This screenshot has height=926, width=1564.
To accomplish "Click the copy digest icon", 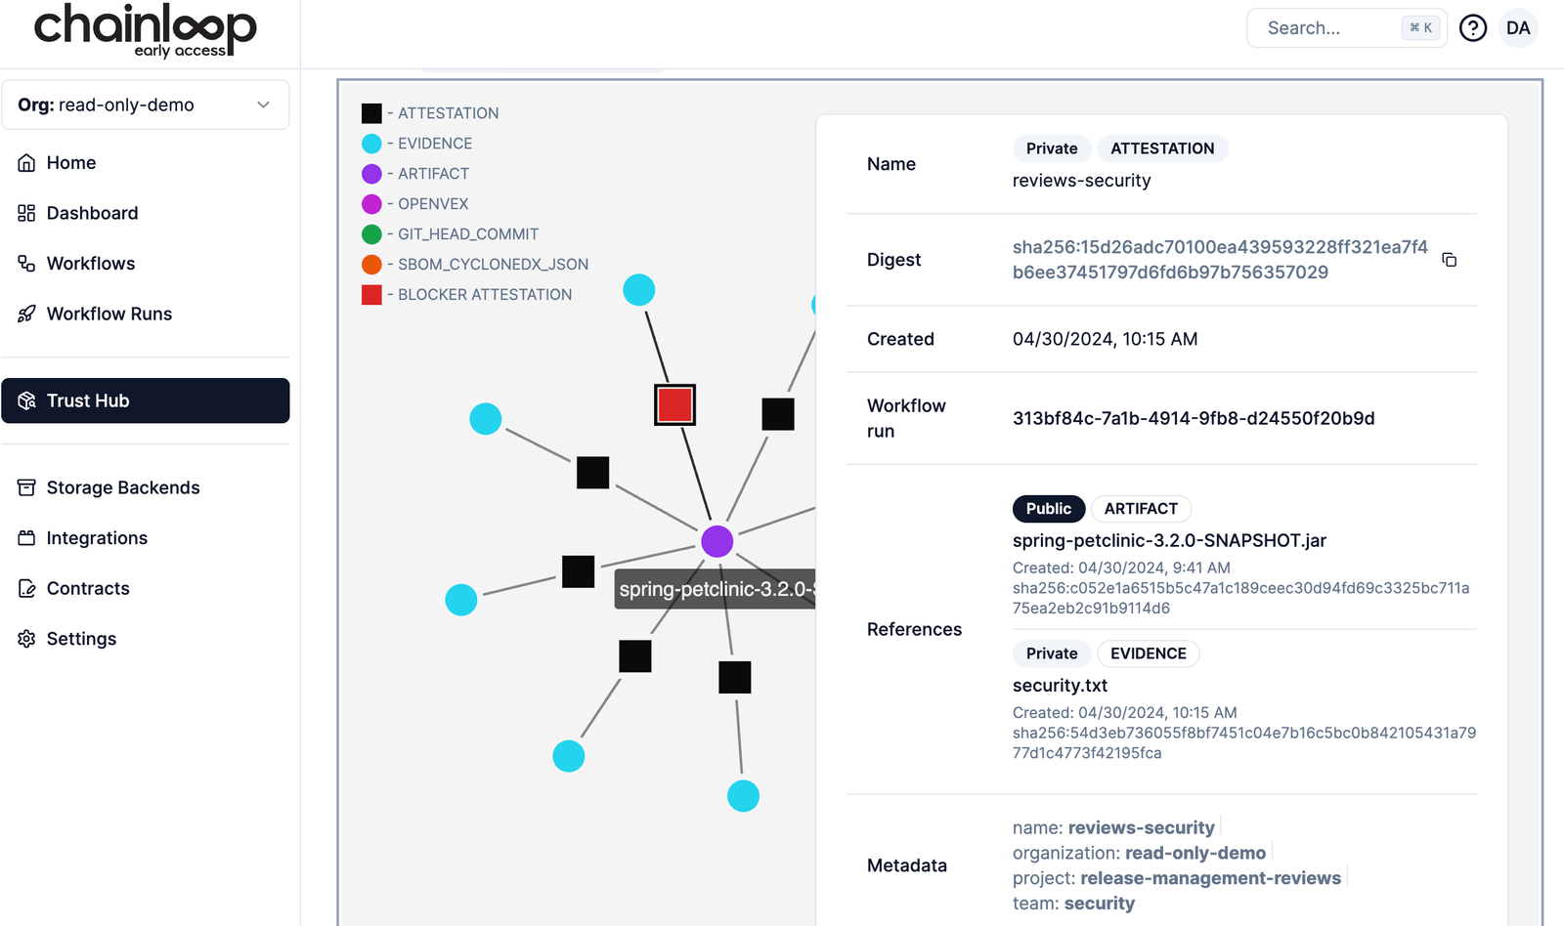I will (1449, 260).
